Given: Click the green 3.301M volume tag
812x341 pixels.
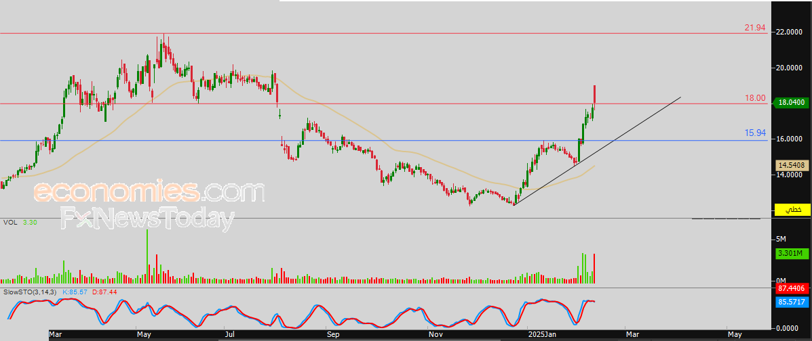Looking at the screenshot, I should pyautogui.click(x=792, y=254).
